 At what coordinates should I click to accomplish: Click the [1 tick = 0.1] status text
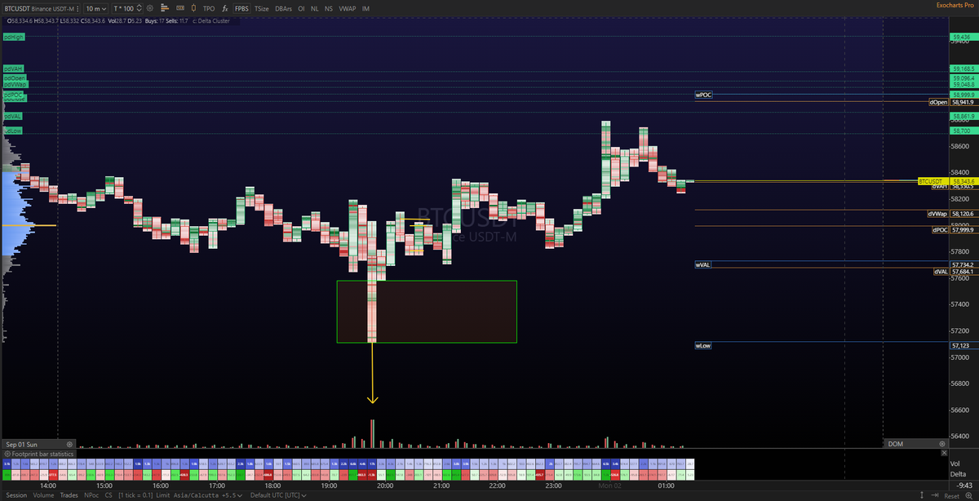(x=135, y=495)
